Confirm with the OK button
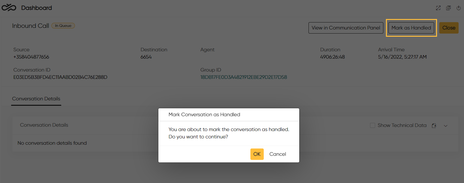 (x=257, y=154)
